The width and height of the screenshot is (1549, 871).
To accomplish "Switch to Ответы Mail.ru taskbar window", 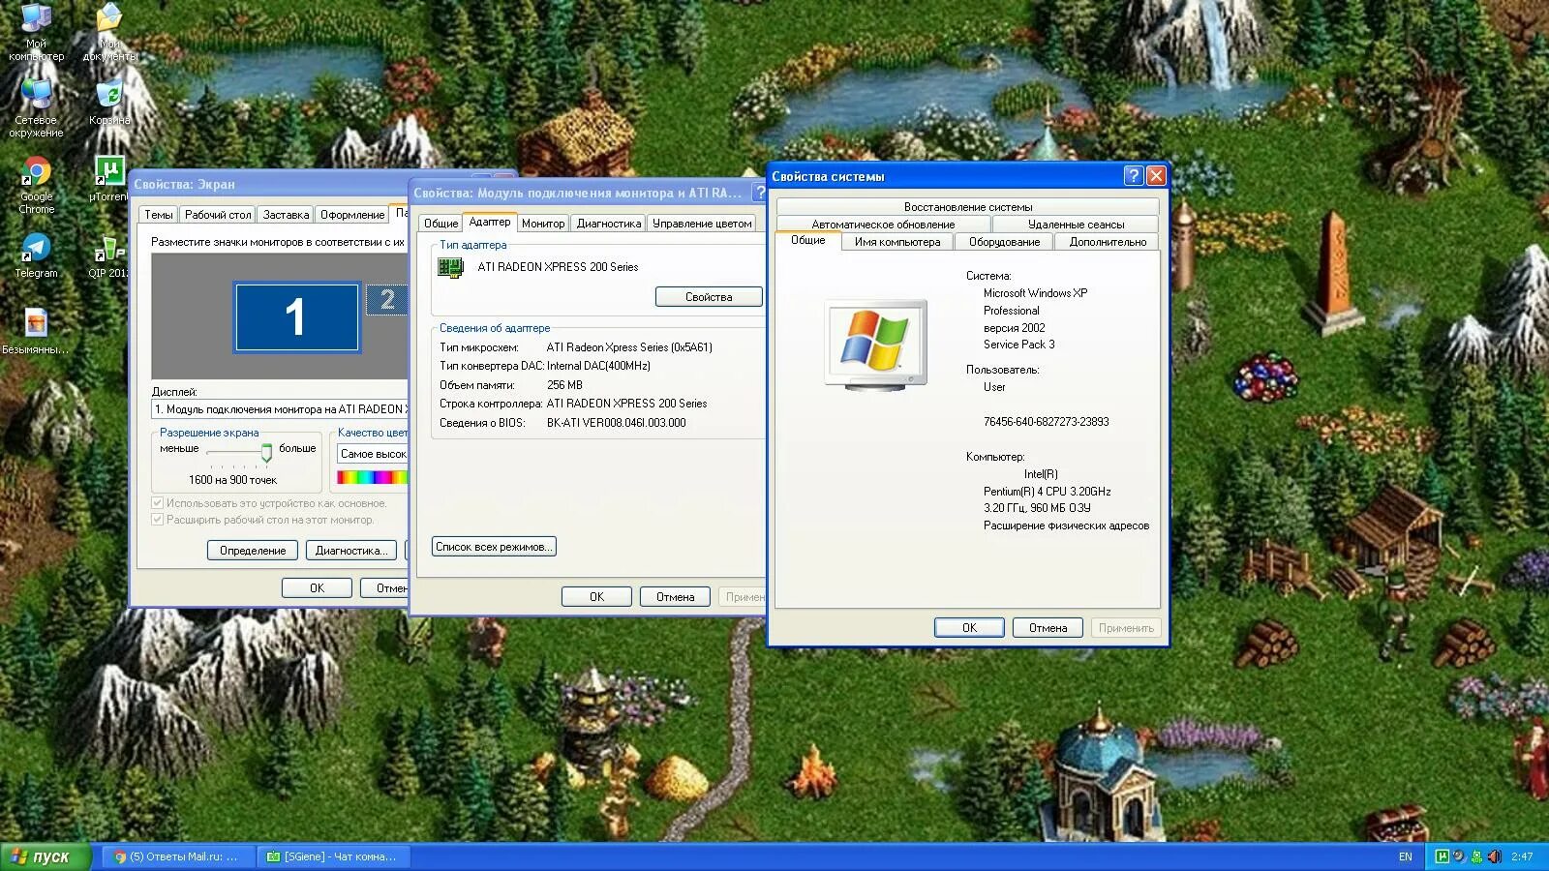I will (x=178, y=856).
